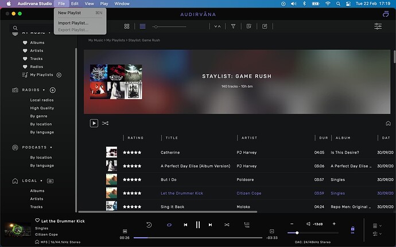Choose Import Playlist... from File menu
The image size is (396, 247).
(80, 23)
